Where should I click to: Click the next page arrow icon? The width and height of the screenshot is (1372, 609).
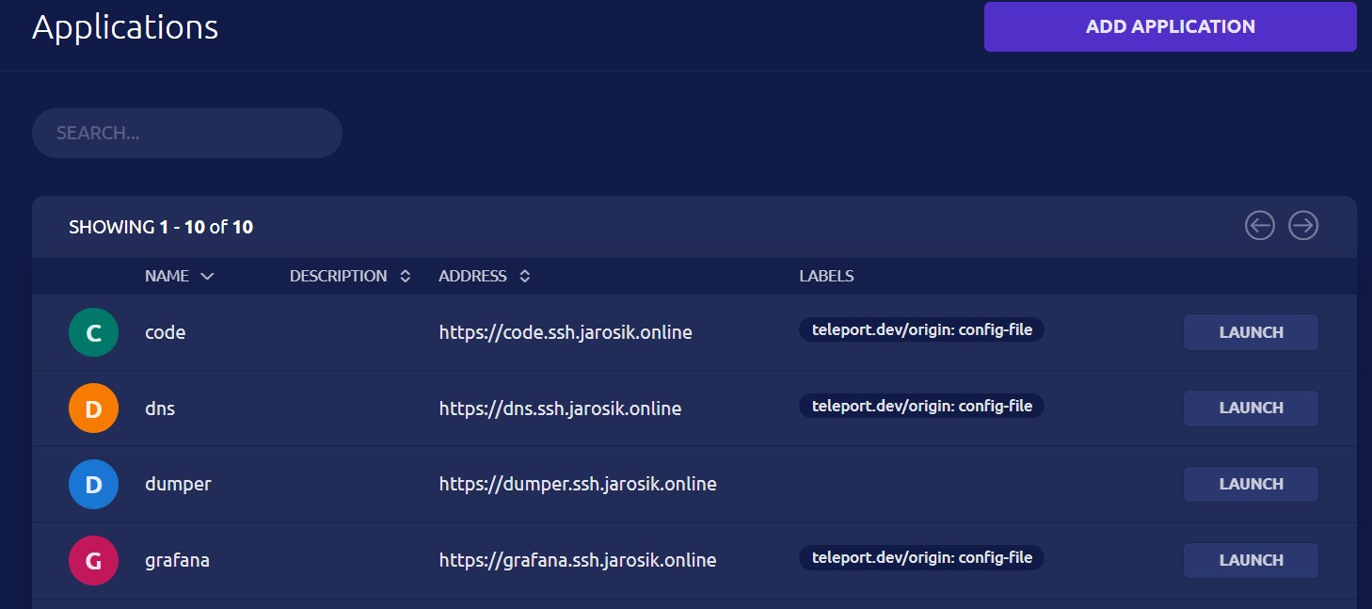1303,226
